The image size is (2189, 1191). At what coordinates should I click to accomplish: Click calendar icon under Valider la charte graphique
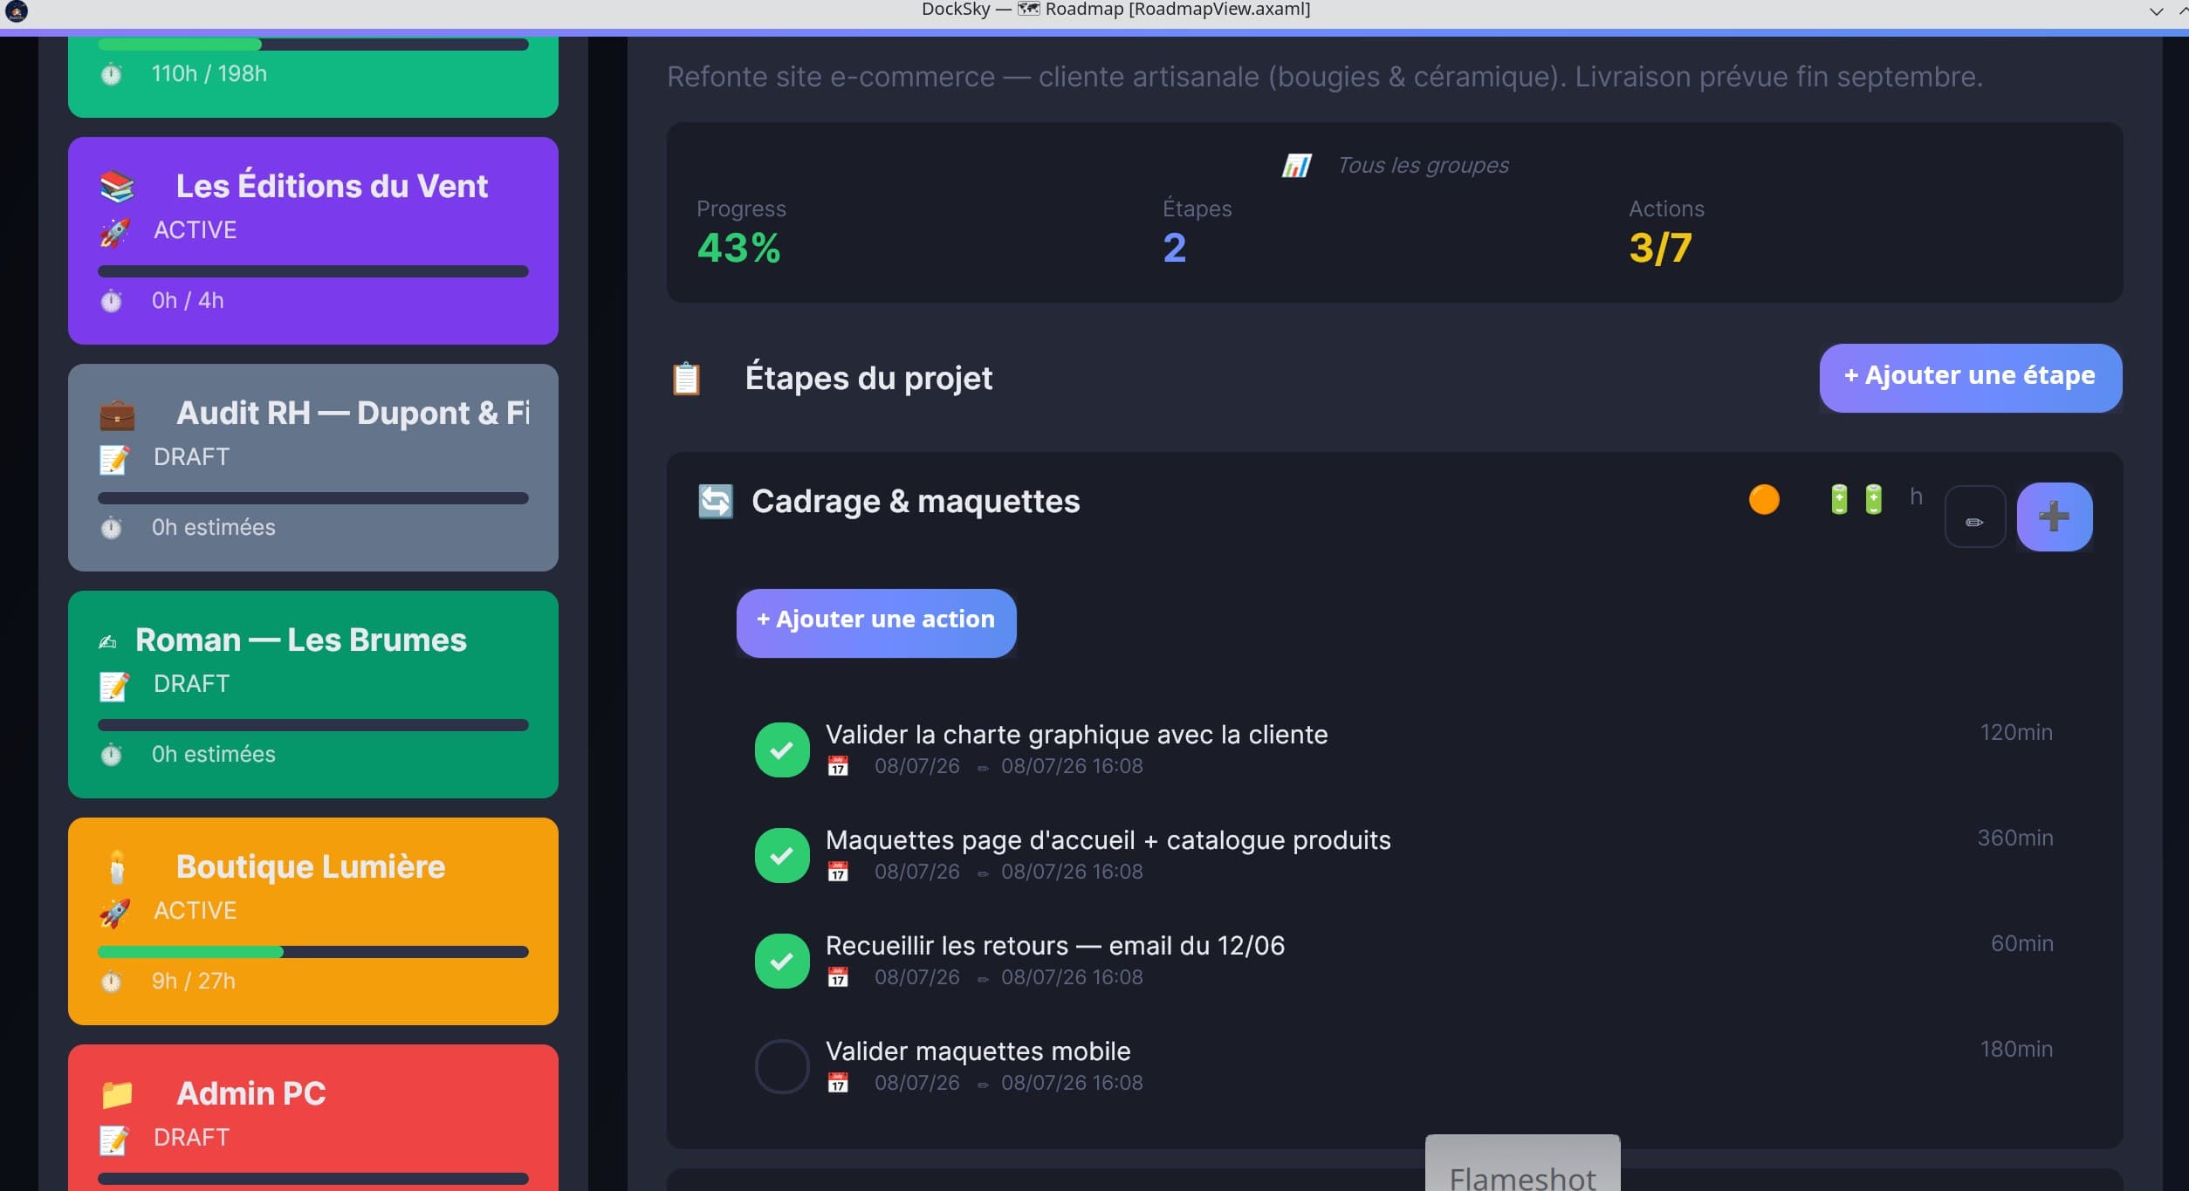838,766
